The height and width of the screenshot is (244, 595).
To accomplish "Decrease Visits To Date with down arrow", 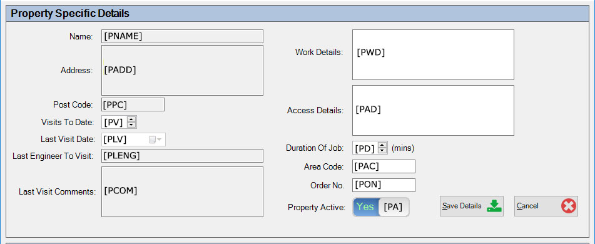I will pos(131,125).
